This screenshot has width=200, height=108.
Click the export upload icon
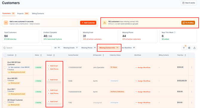194,48
